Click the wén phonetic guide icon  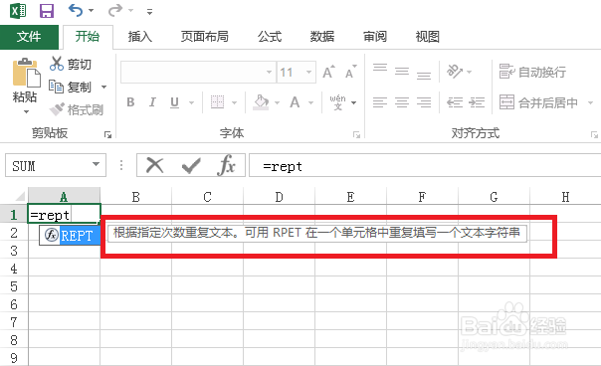(337, 102)
